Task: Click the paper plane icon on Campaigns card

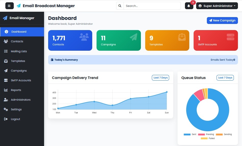Action: [x=133, y=37]
